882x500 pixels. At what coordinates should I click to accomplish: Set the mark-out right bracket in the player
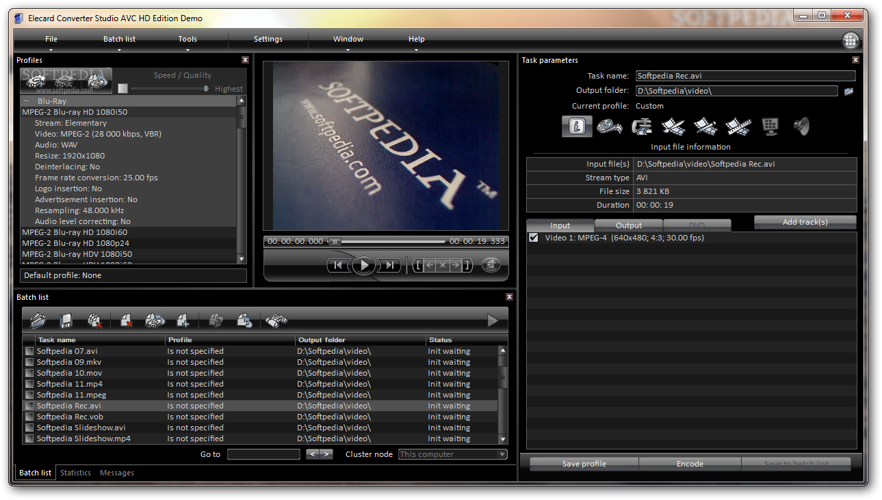pyautogui.click(x=467, y=266)
